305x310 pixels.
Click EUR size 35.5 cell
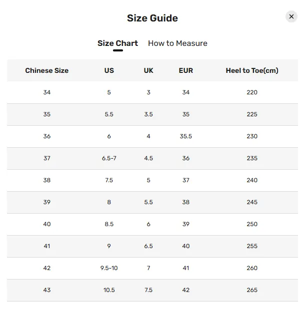(x=186, y=136)
